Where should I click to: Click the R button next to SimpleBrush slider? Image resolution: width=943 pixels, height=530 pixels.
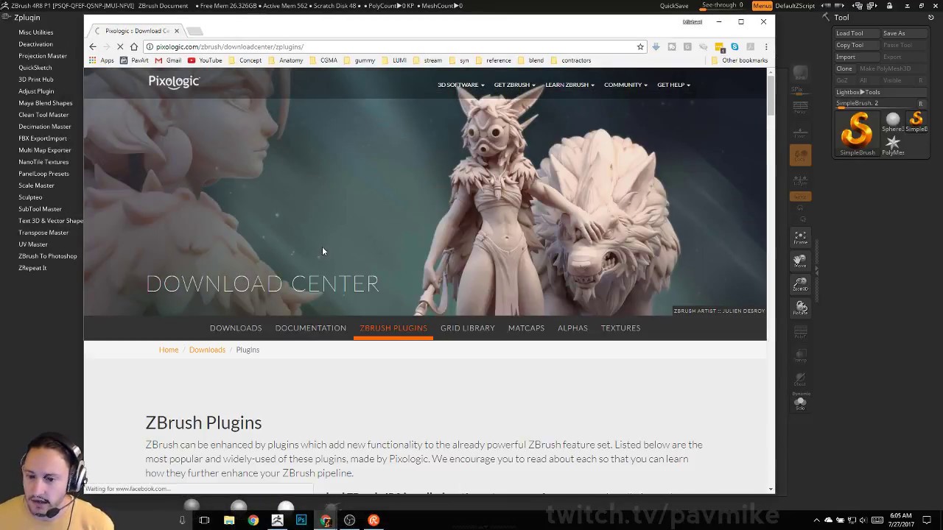click(920, 104)
